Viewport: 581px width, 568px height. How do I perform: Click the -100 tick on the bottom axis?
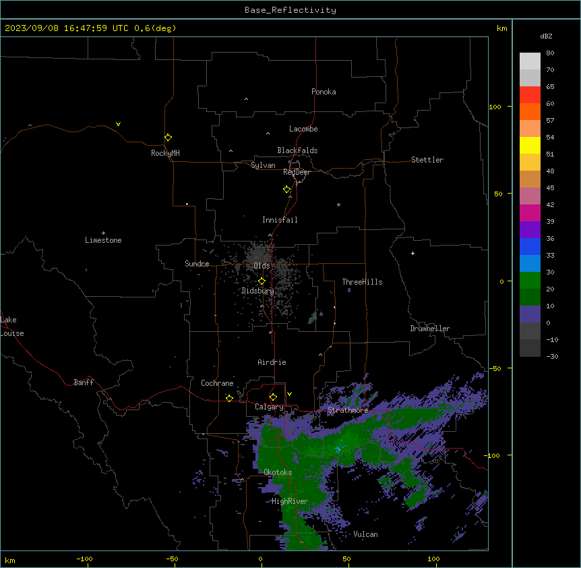click(x=84, y=559)
